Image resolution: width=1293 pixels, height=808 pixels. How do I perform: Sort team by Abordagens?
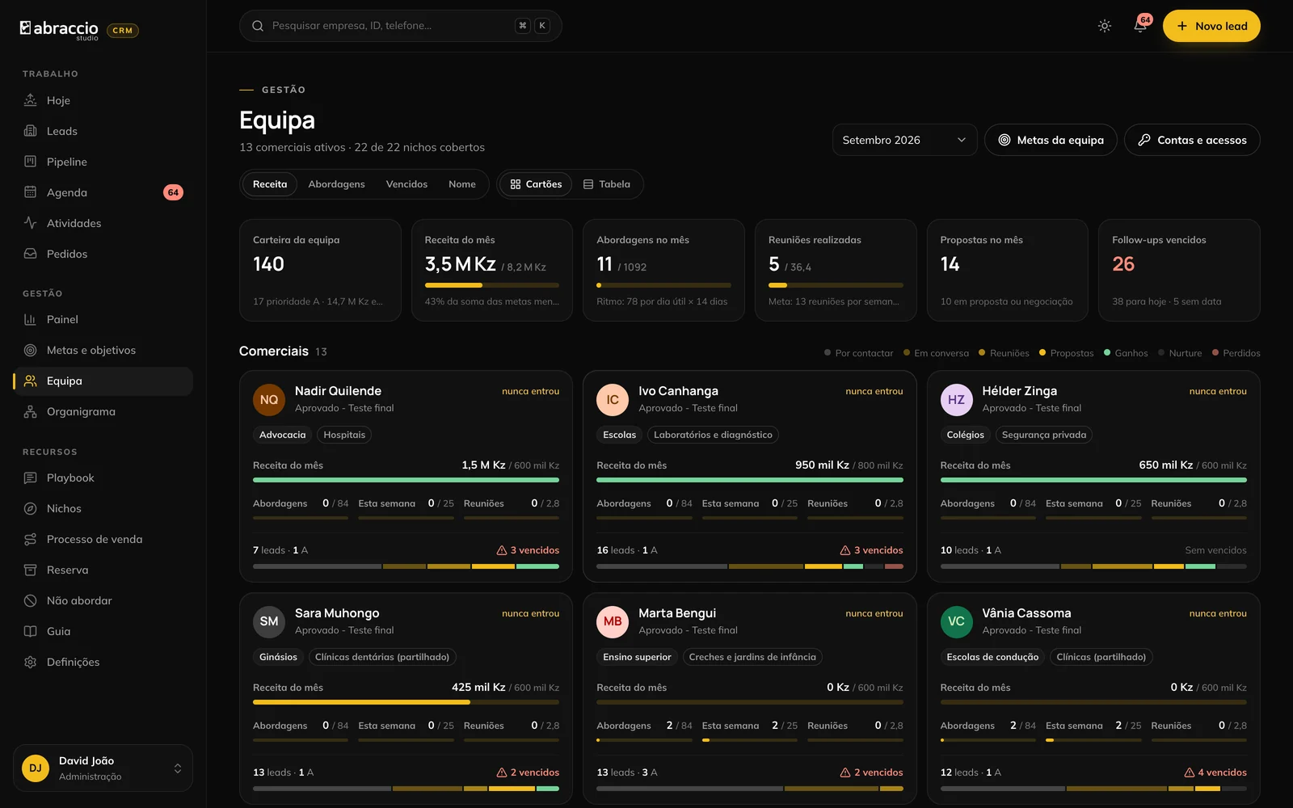(x=336, y=184)
